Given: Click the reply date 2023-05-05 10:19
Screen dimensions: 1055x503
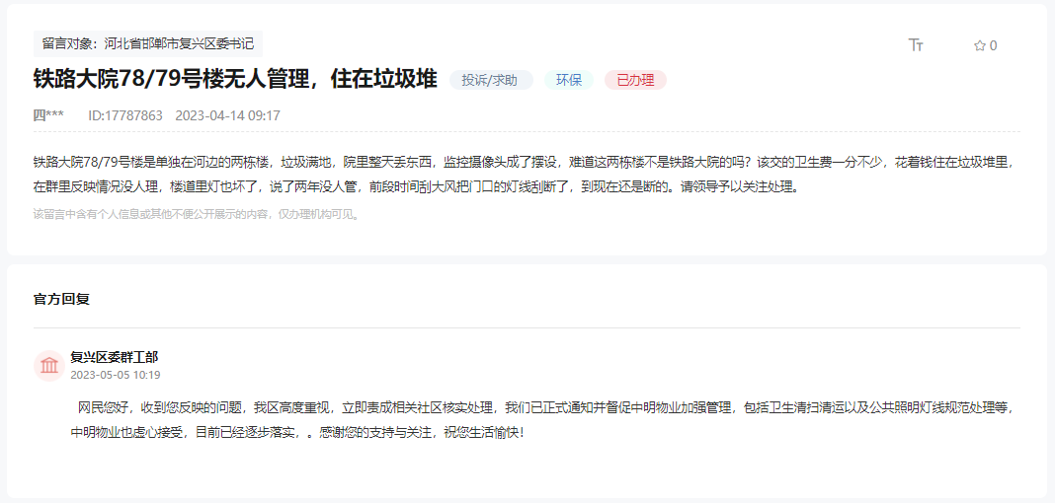Looking at the screenshot, I should [115, 375].
